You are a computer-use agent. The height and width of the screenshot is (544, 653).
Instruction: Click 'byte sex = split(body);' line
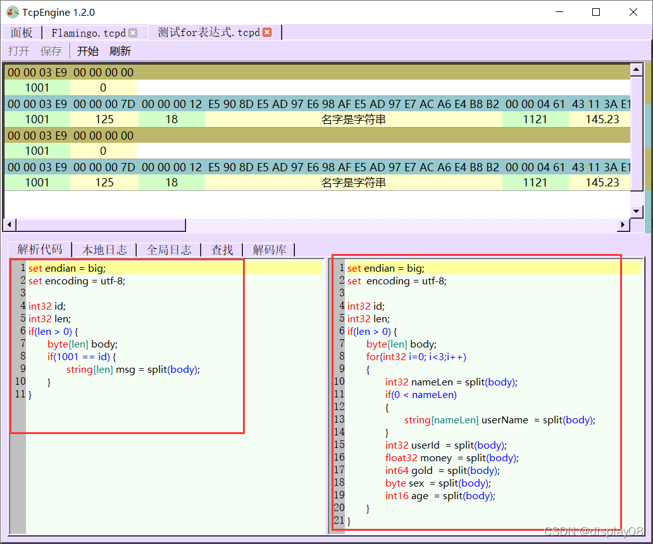(x=438, y=483)
